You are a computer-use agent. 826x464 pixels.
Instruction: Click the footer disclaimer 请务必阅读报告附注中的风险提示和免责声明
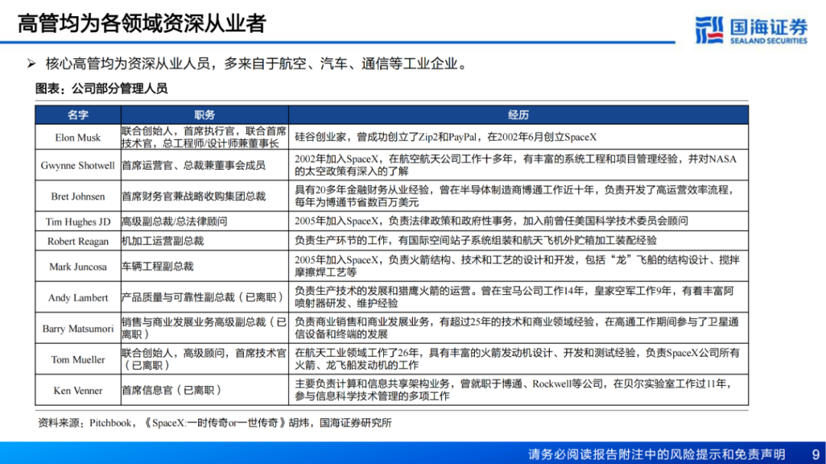coord(656,454)
